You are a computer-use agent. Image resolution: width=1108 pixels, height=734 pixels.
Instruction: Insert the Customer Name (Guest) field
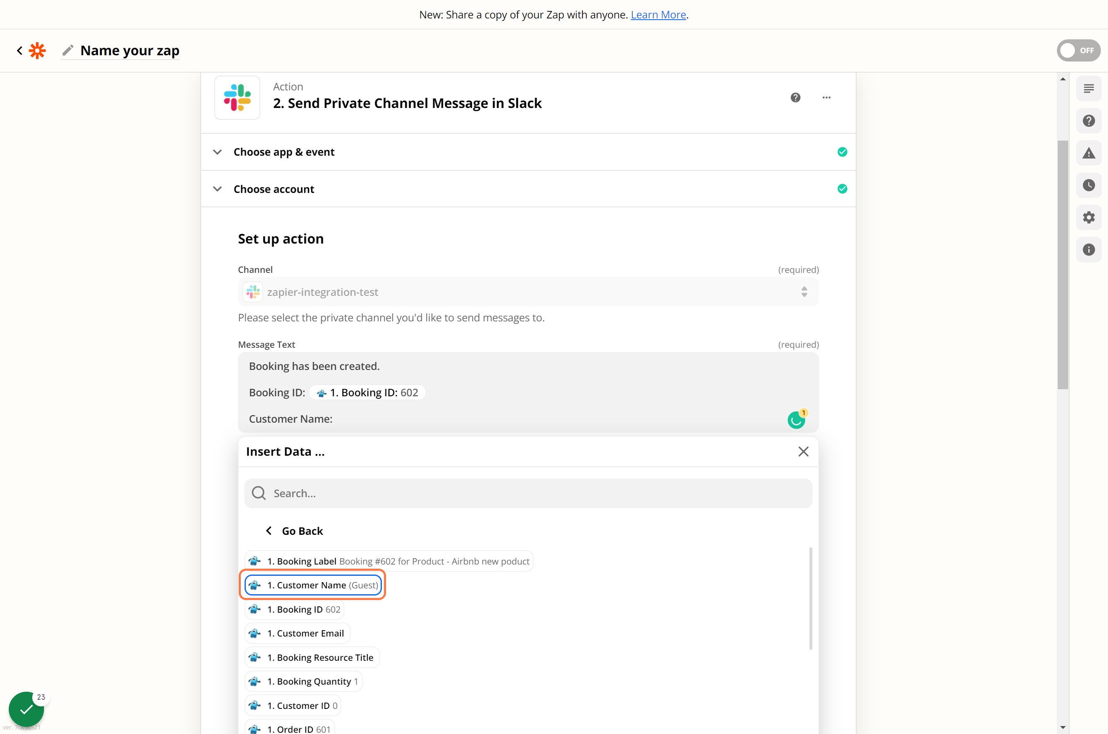[x=313, y=585]
